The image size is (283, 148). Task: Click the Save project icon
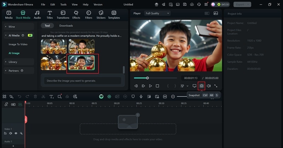point(185,5)
